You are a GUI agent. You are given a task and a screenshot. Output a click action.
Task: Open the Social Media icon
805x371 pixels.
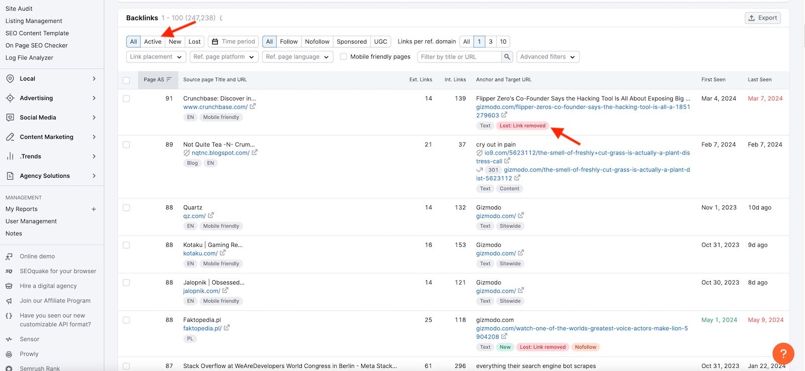click(10, 117)
